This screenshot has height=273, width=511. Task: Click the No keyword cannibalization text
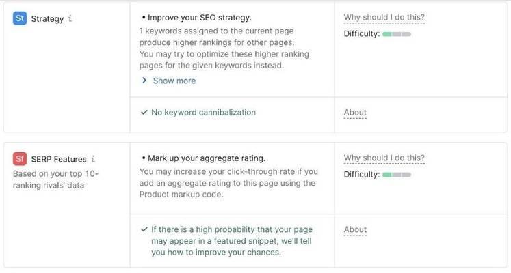coord(204,113)
